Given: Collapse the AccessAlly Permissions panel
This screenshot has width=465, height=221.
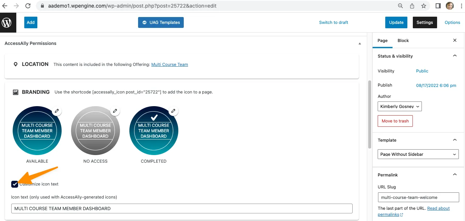Looking at the screenshot, I should click(360, 43).
